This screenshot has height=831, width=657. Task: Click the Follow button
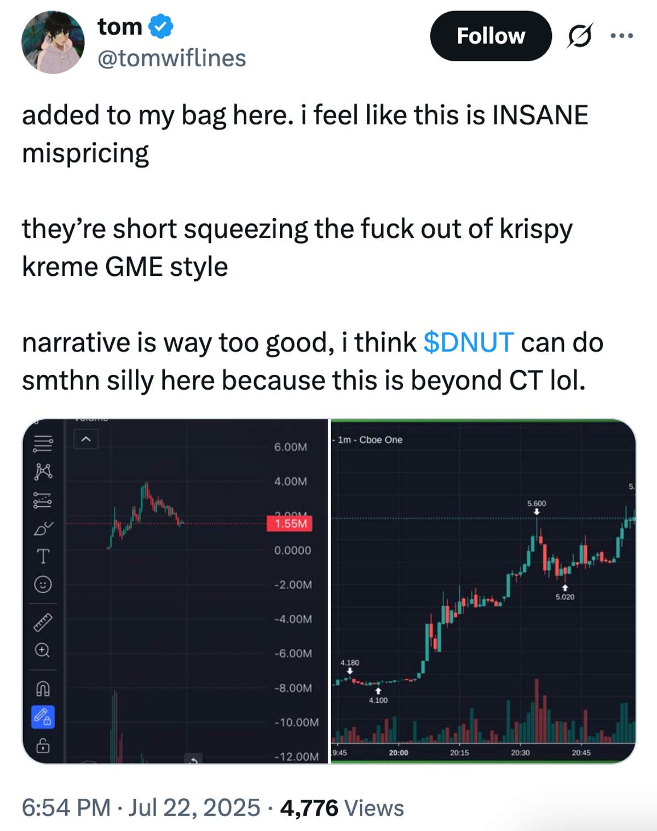tap(490, 36)
